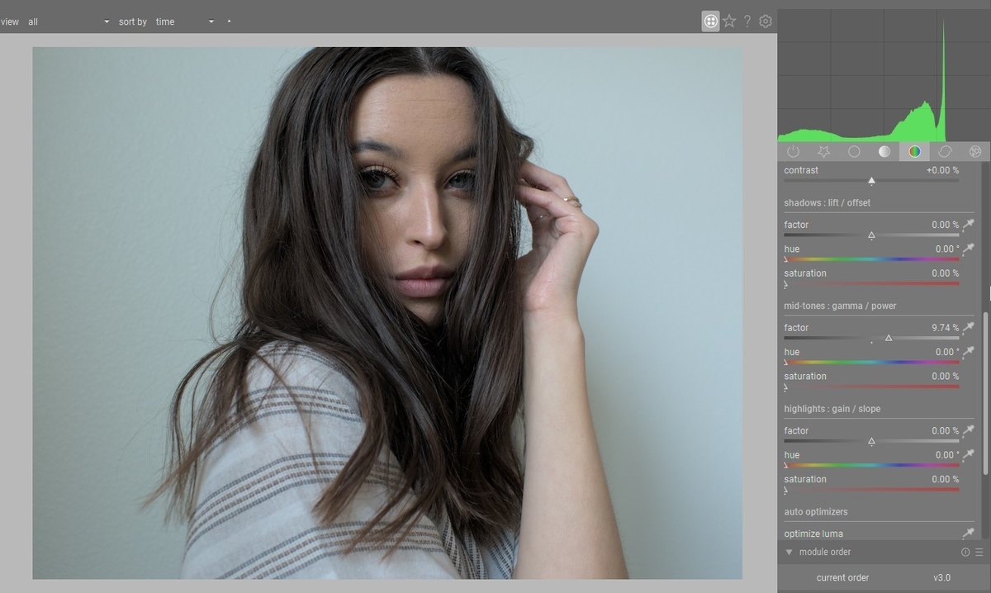
Task: Click the 'module order' header text
Action: click(x=824, y=552)
